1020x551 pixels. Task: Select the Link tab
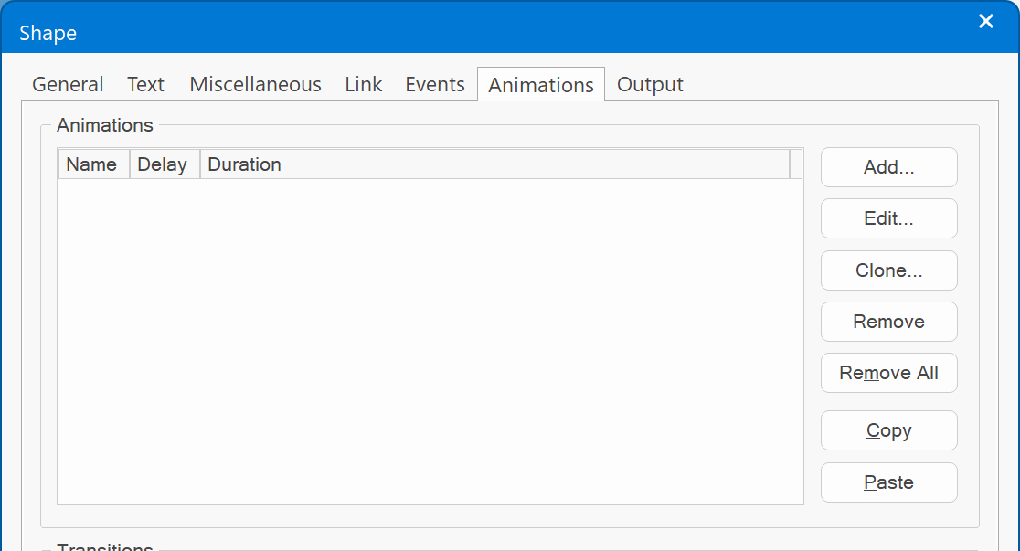point(363,85)
